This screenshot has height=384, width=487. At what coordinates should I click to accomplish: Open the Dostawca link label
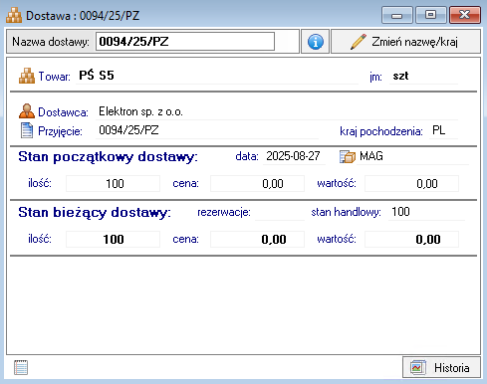pyautogui.click(x=63, y=112)
